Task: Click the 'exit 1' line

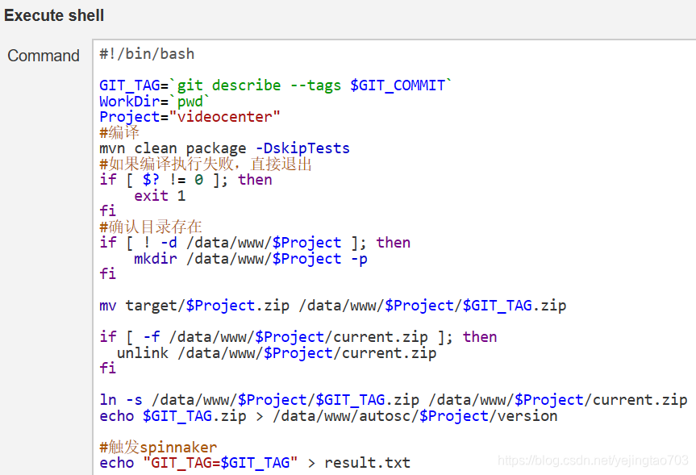Action: click(x=160, y=196)
